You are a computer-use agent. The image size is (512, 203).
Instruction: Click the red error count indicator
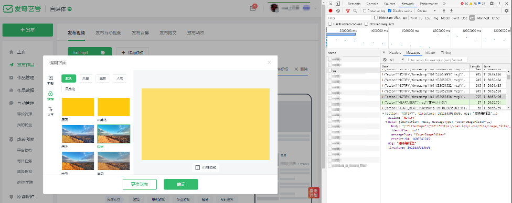[464, 4]
